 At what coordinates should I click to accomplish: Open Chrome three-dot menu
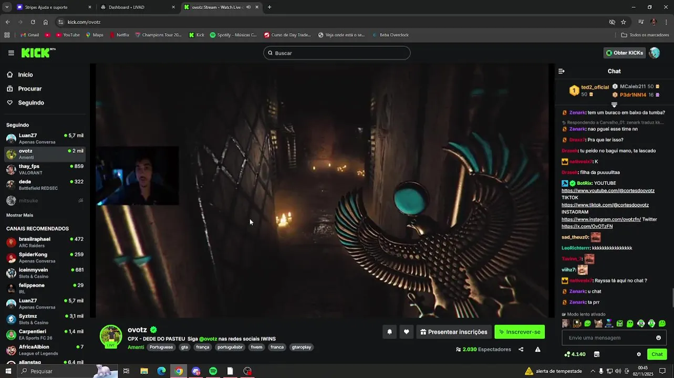point(666,22)
